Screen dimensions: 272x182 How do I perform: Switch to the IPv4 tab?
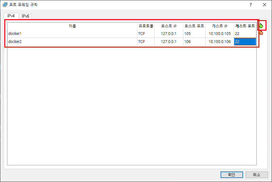[11, 16]
